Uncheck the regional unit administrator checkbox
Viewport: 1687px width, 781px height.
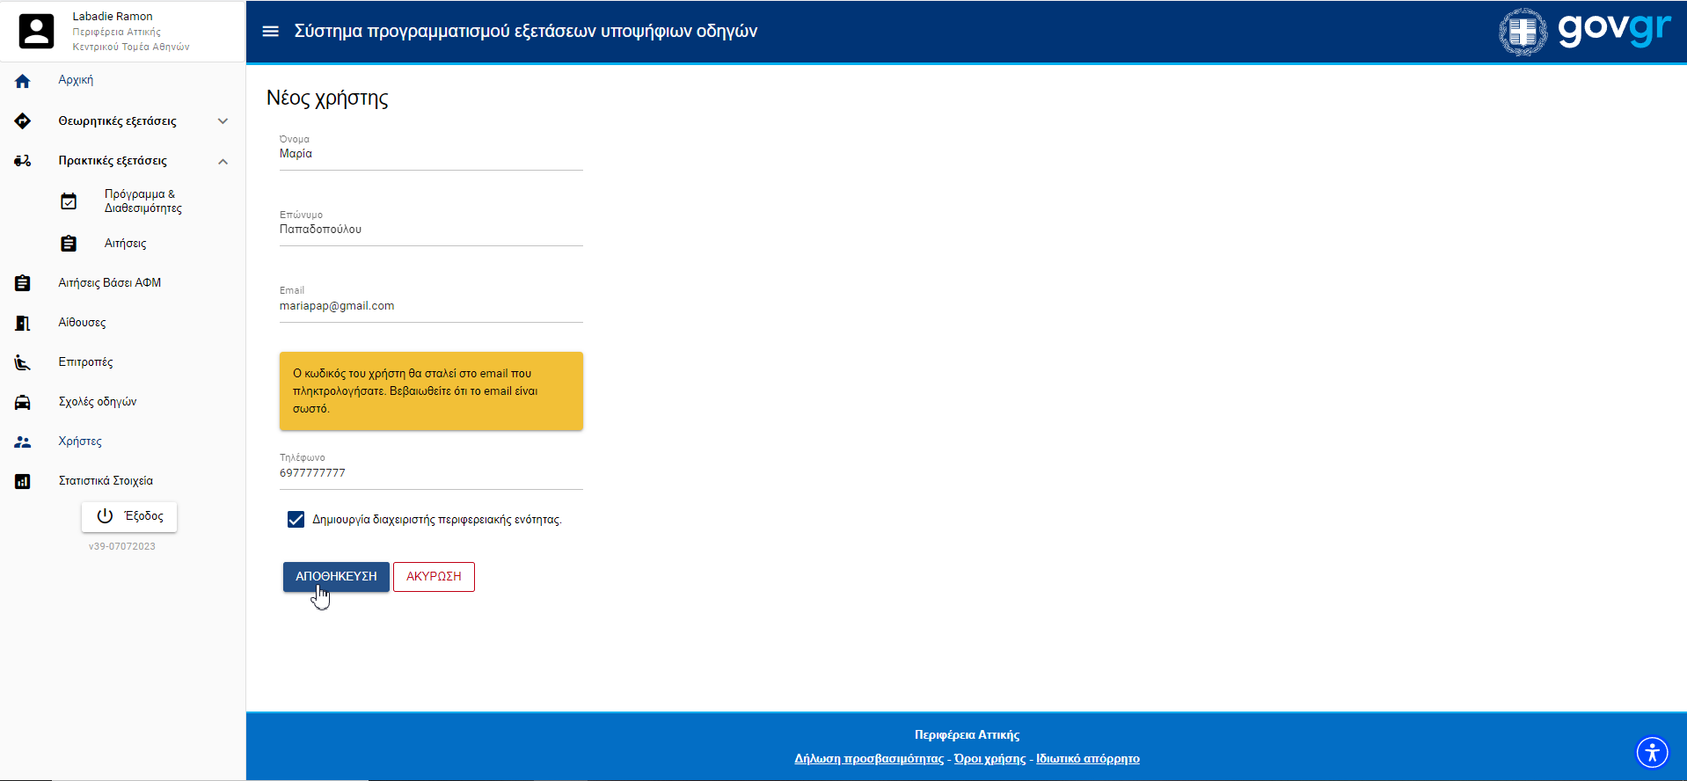[296, 520]
